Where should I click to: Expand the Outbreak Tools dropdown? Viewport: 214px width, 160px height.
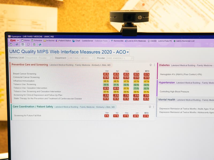102,41
